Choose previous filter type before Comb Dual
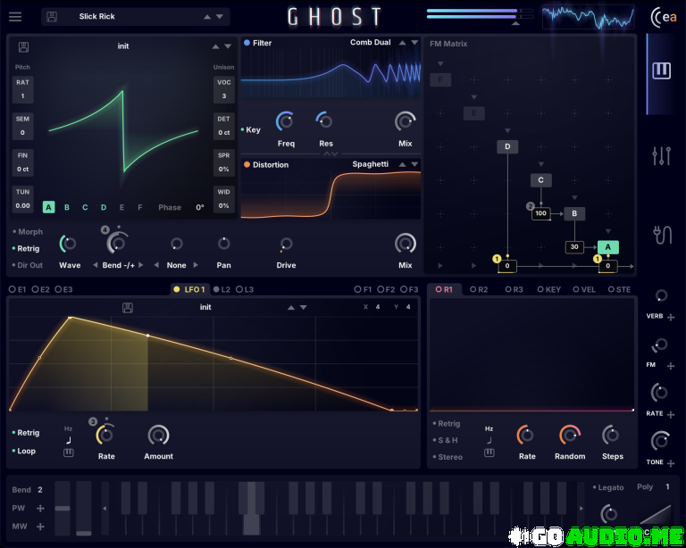Screen dimensions: 686x548 (402, 42)
